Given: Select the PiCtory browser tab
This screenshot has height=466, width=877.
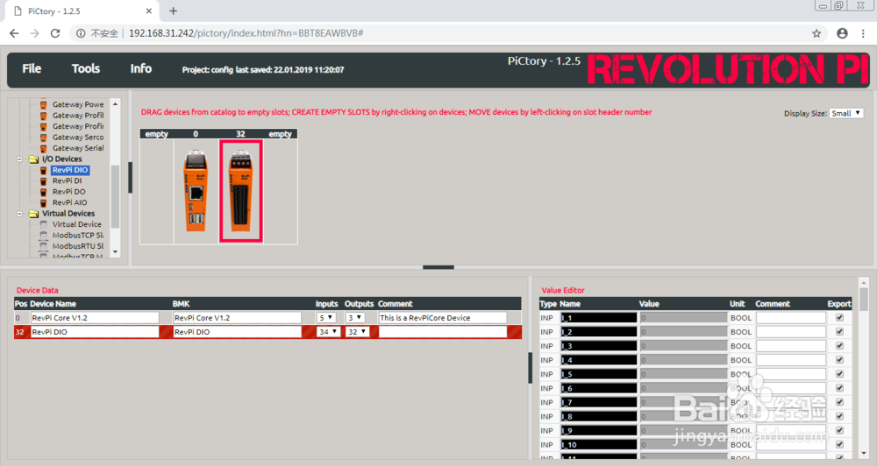Looking at the screenshot, I should (82, 11).
